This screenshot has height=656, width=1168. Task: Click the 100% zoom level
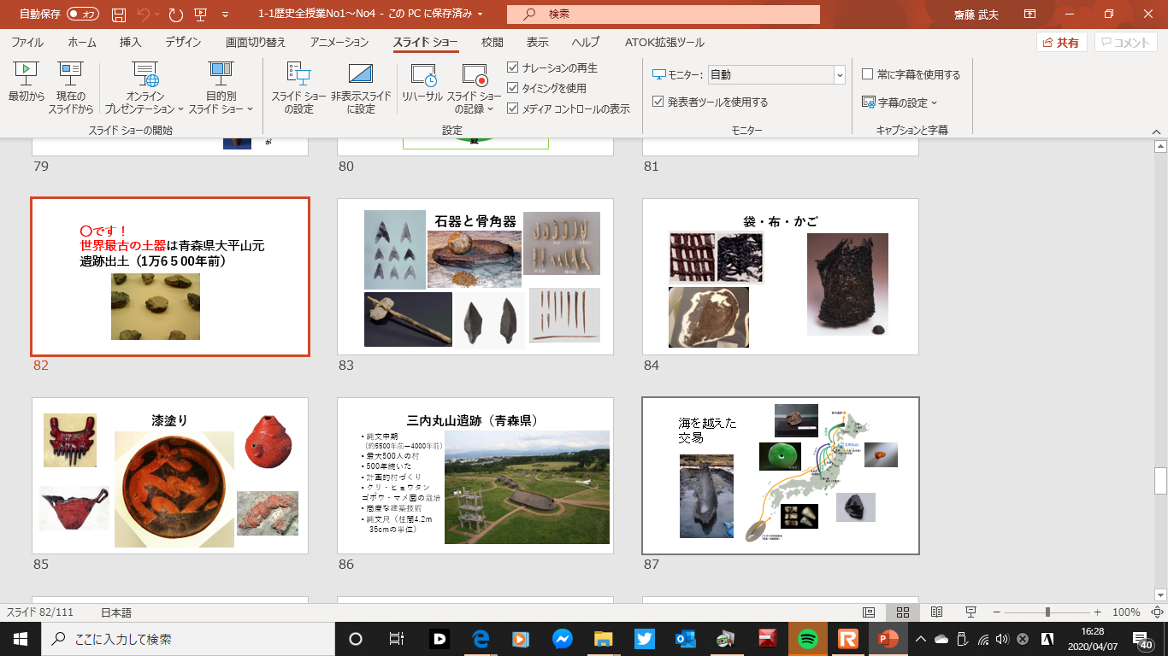[1126, 612]
